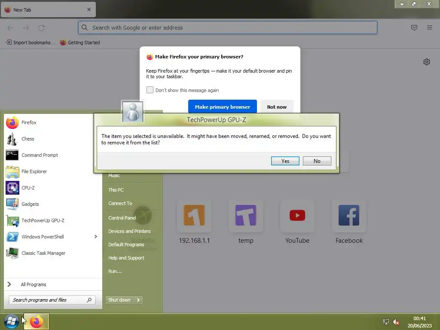The image size is (440, 330).
Task: Open the list all tabs dropdown arrow
Action: point(402,4)
